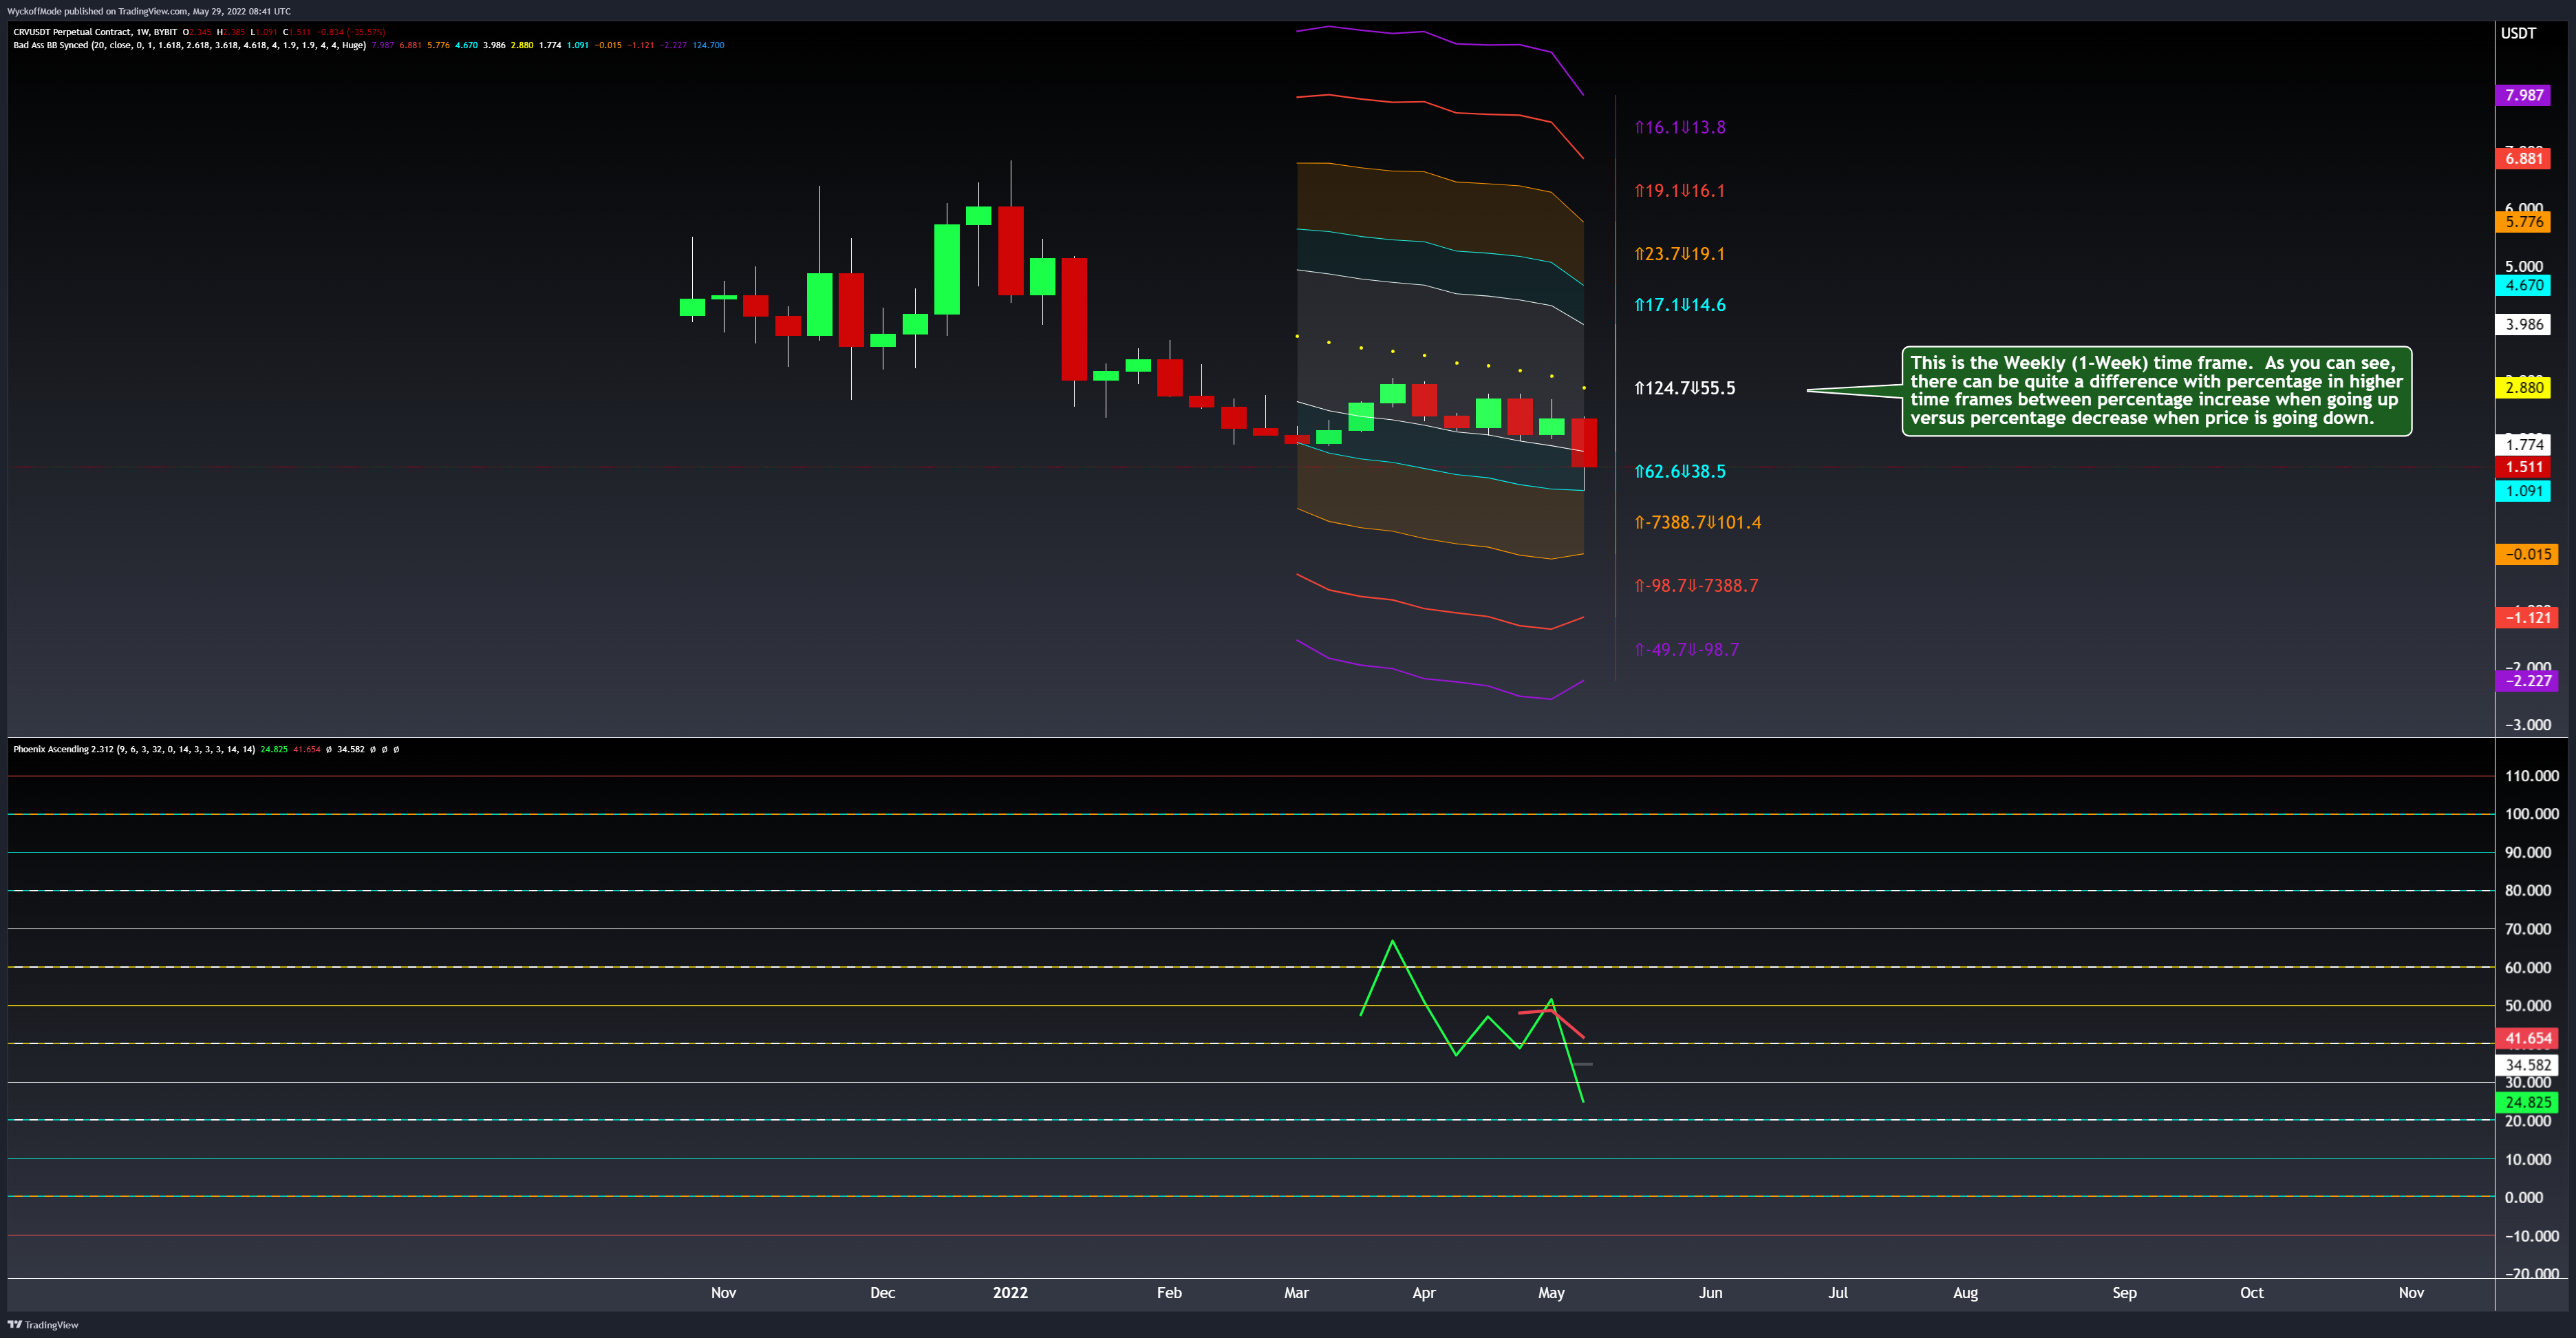
Task: Click the Mar label on time axis
Action: click(x=1296, y=1292)
